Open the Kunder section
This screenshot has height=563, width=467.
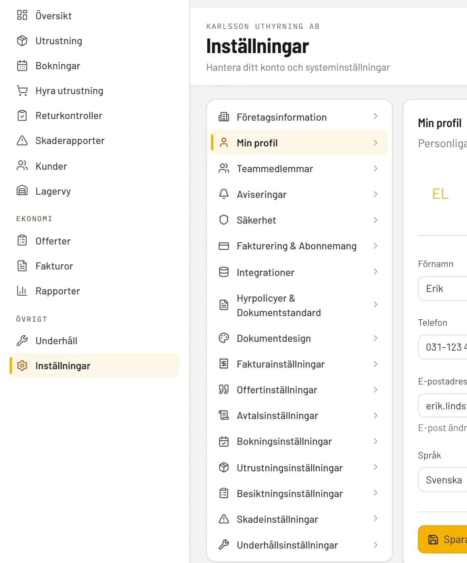pyautogui.click(x=95, y=166)
